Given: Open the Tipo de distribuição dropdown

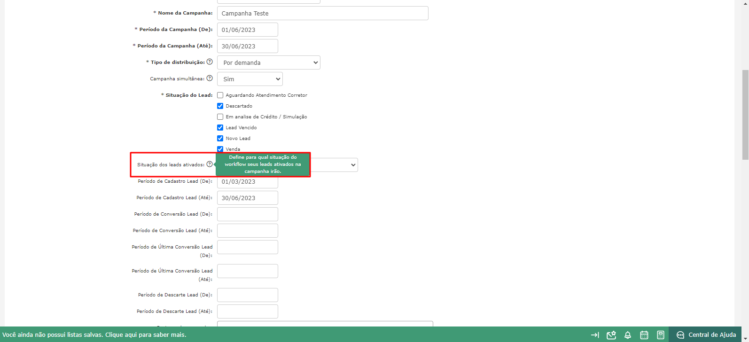Looking at the screenshot, I should click(x=269, y=62).
